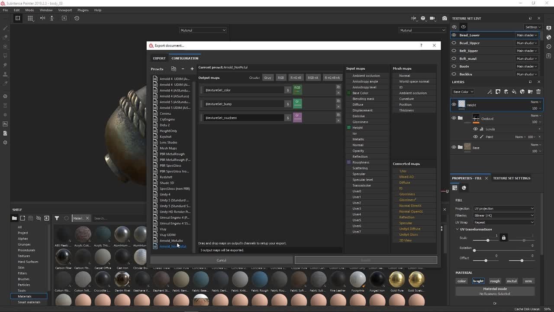The height and width of the screenshot is (312, 554).
Task: Add an effect with the wand icon
Action: pyautogui.click(x=490, y=92)
